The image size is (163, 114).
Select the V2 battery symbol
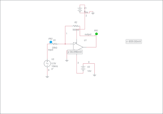click(x=83, y=68)
